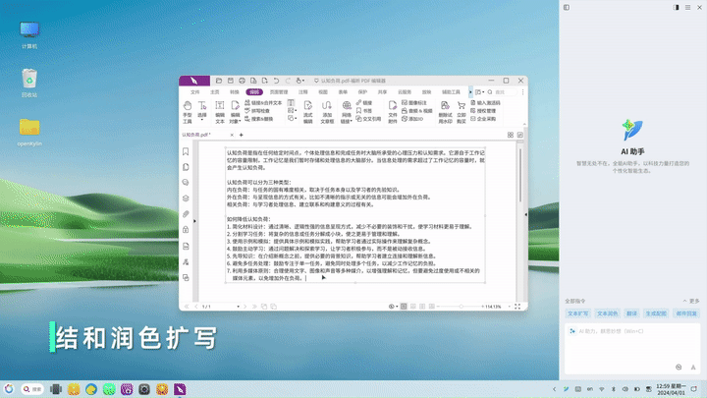Open the Edit Object tool (编辑对象)
The width and height of the screenshot is (707, 398).
coord(235,111)
